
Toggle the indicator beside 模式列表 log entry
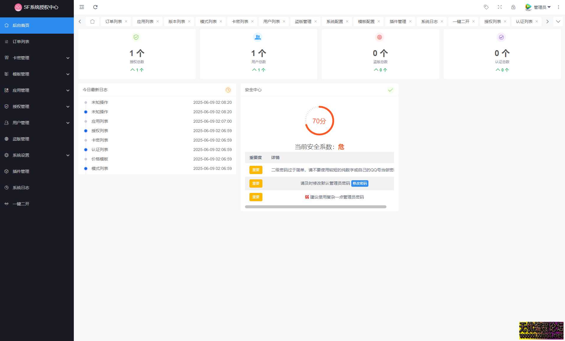(86, 168)
